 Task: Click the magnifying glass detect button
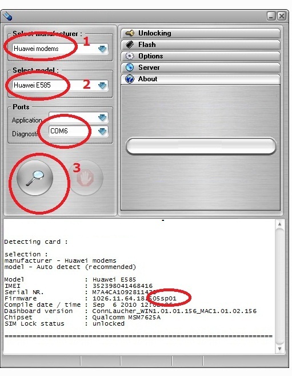tap(35, 178)
